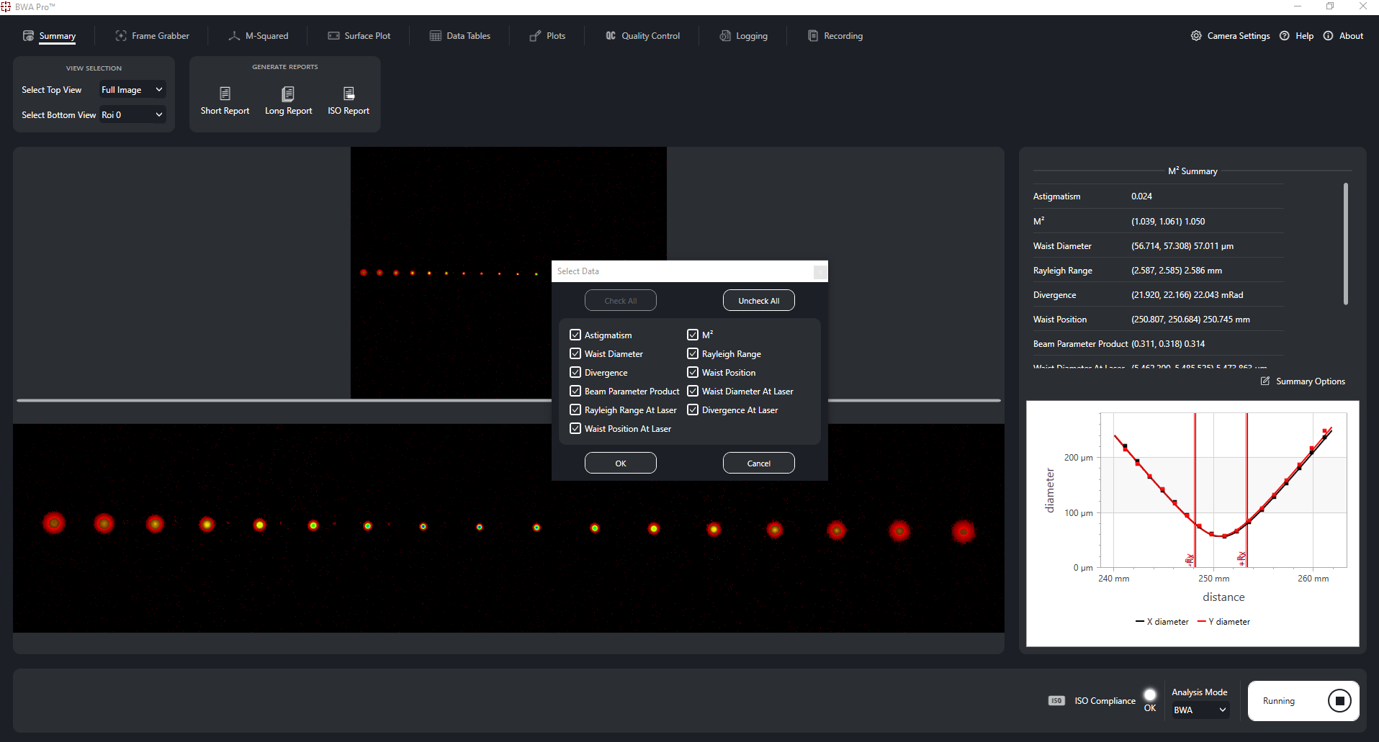Click the Uncheck All button

(758, 301)
